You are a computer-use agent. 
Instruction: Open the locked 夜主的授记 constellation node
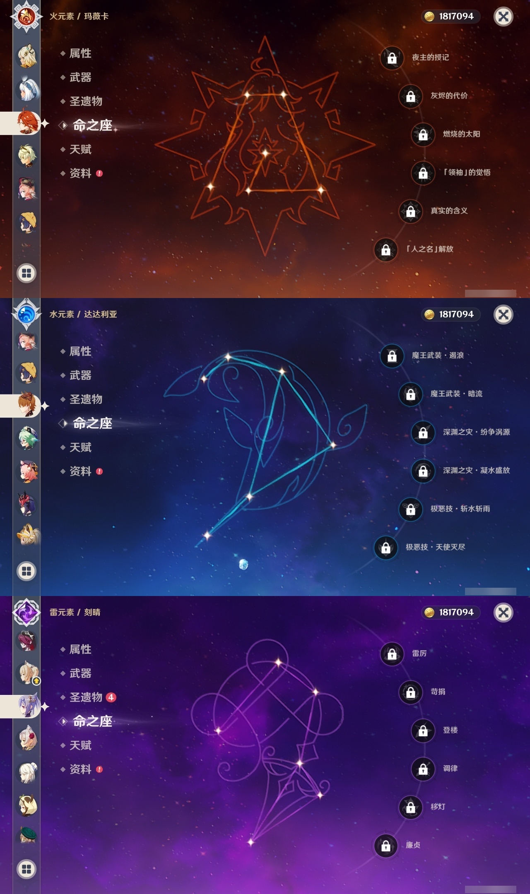click(392, 58)
